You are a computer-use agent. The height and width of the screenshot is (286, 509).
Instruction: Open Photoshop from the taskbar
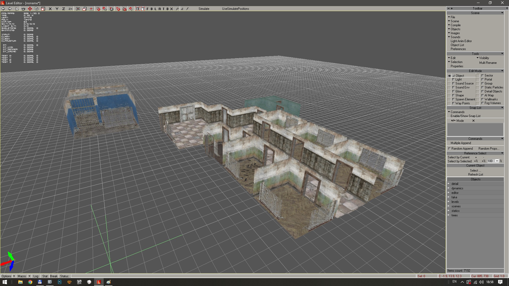(60, 282)
